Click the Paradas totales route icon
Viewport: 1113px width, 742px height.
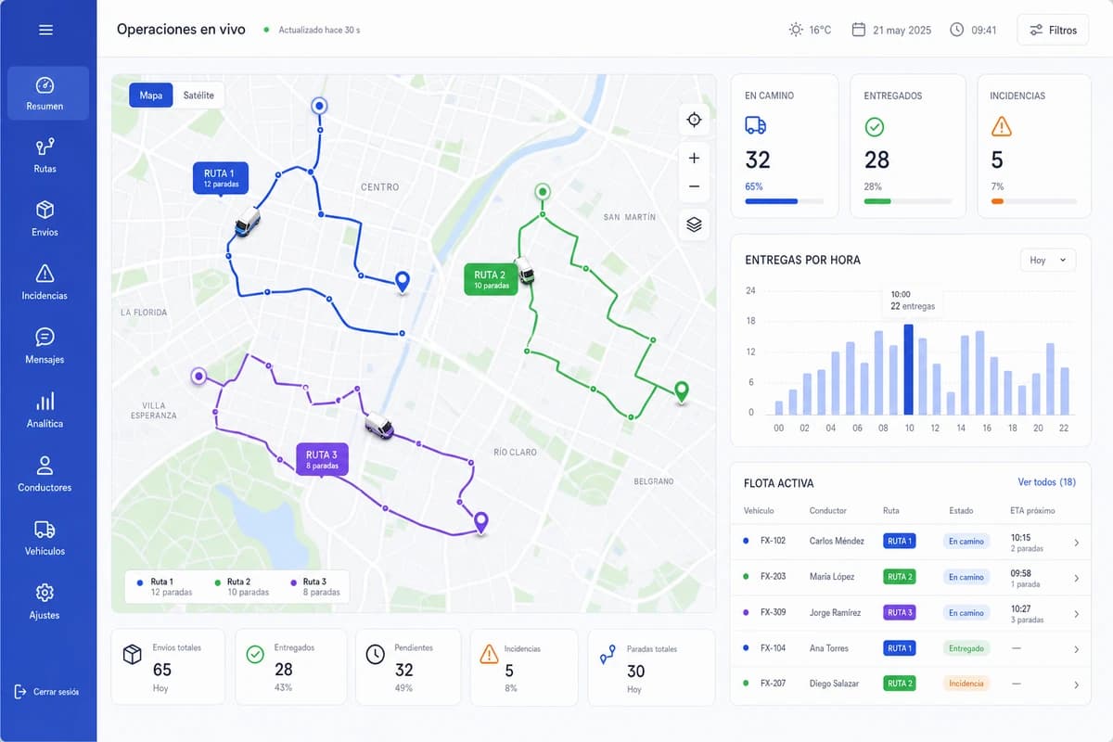pyautogui.click(x=608, y=655)
